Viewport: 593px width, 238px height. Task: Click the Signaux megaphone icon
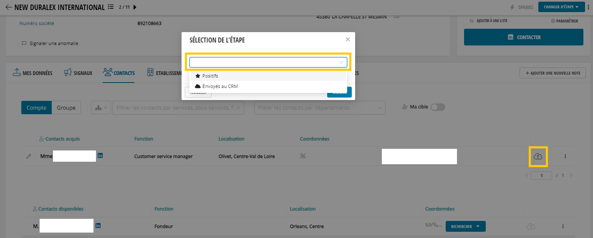pos(68,73)
